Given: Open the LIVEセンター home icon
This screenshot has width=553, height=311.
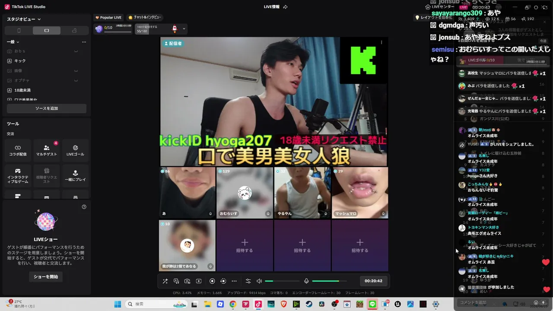Looking at the screenshot, I should pos(428,7).
